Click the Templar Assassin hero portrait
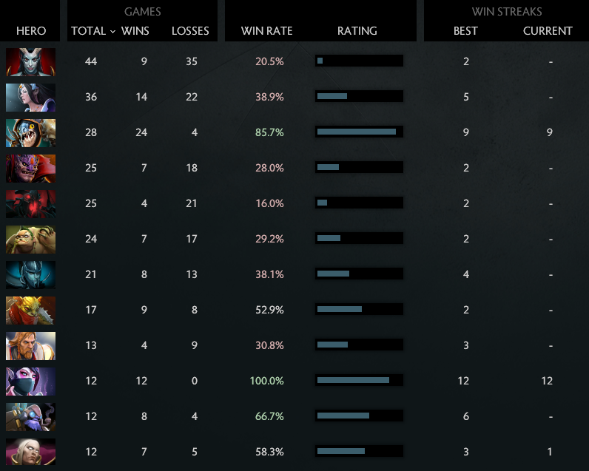Screen dimensions: 589x471 click(30, 381)
